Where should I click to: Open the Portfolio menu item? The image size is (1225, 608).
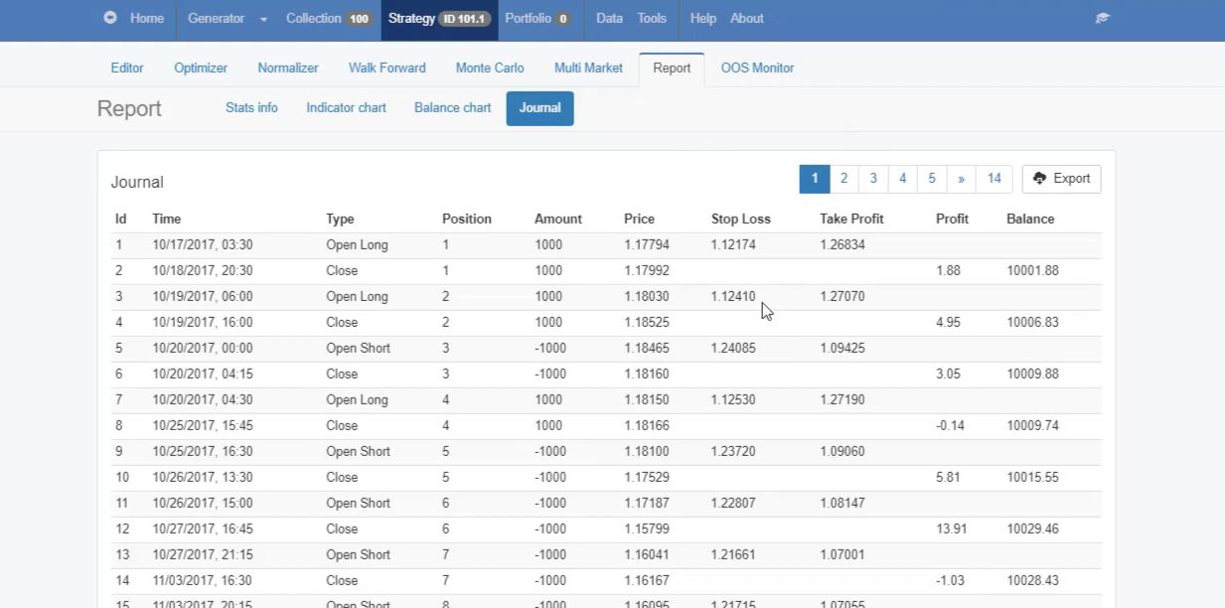pyautogui.click(x=536, y=18)
